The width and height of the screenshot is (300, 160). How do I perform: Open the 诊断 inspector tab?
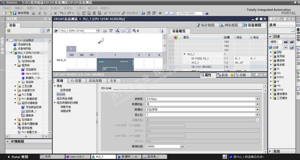click(242, 75)
